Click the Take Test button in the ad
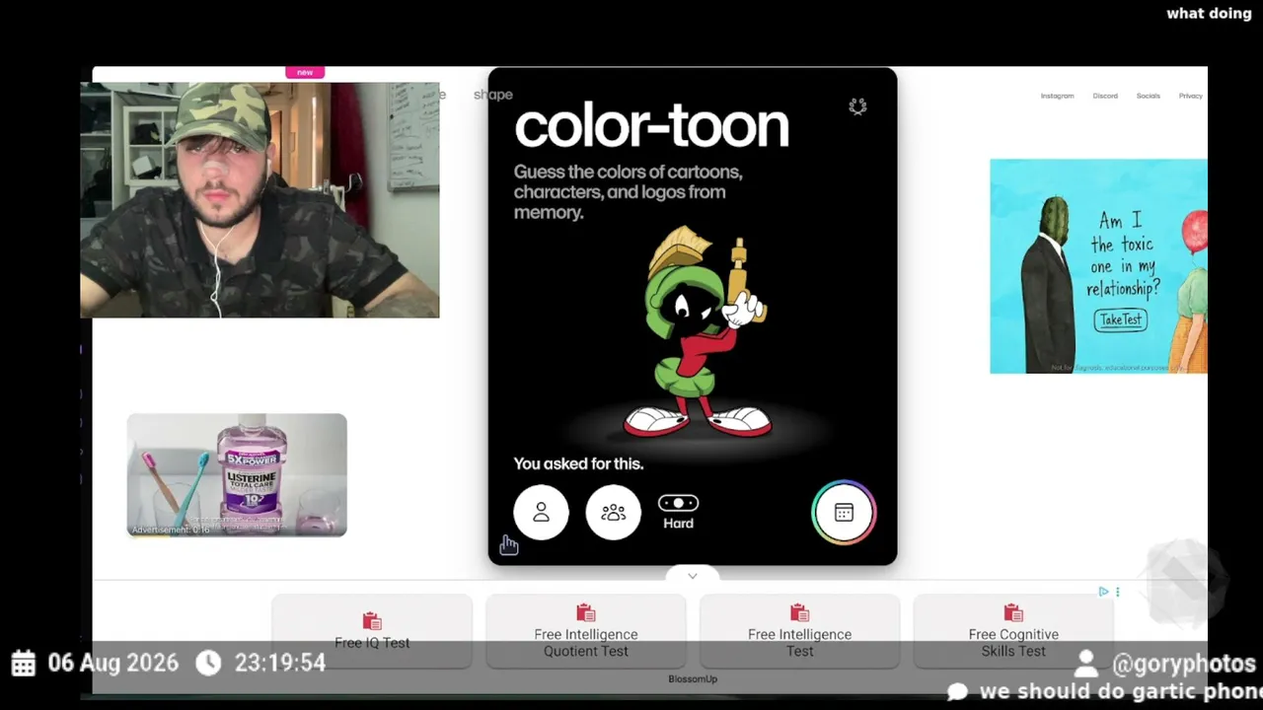Viewport: 1263px width, 710px height. tap(1120, 319)
